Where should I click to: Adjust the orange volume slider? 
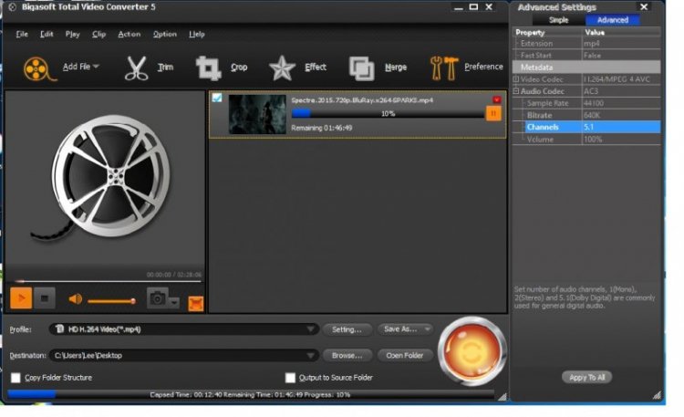point(111,301)
